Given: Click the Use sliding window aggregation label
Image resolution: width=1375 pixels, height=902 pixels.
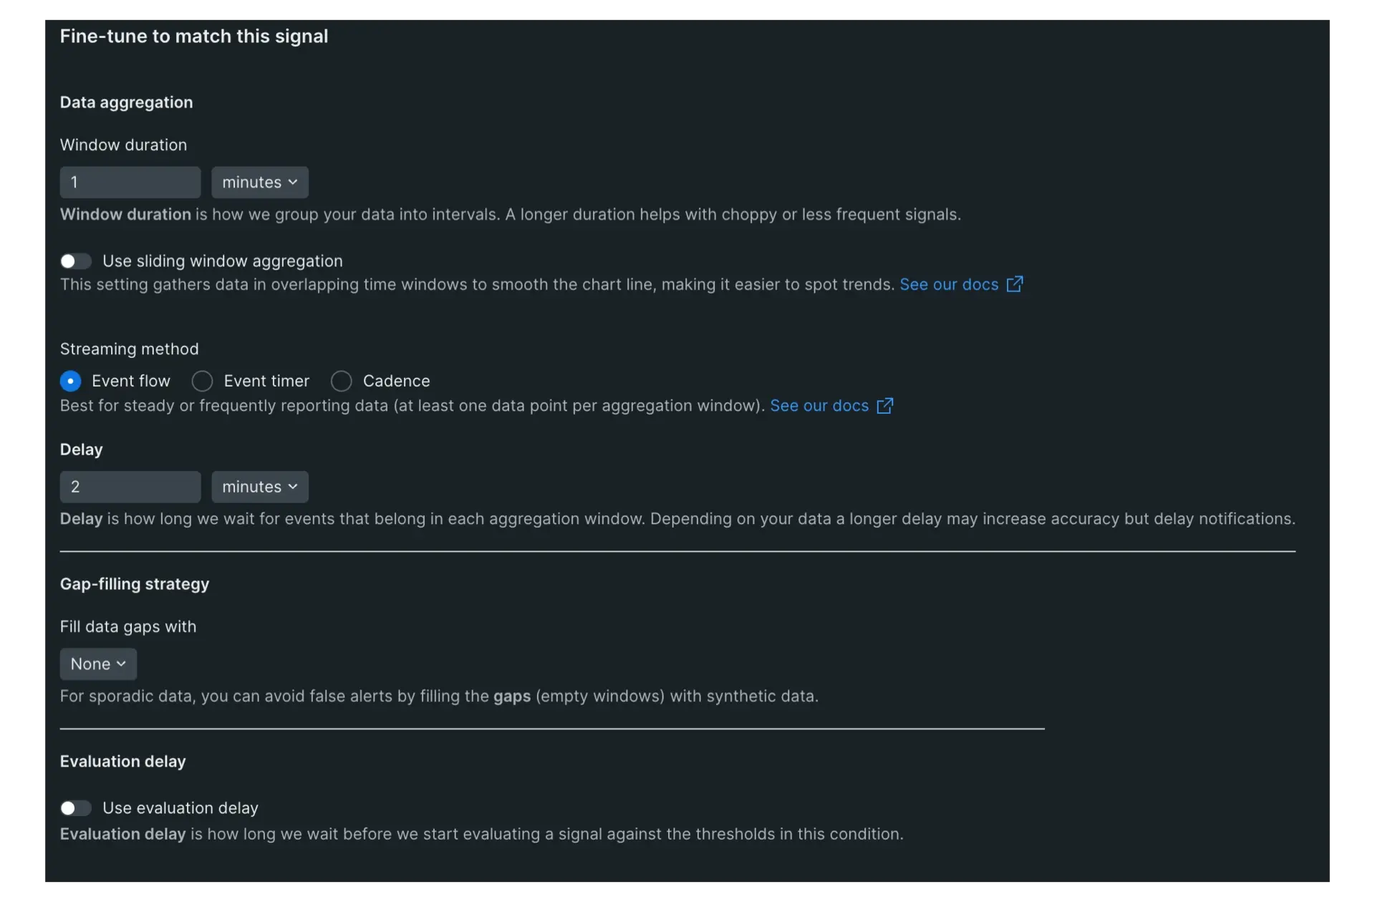Looking at the screenshot, I should point(222,261).
